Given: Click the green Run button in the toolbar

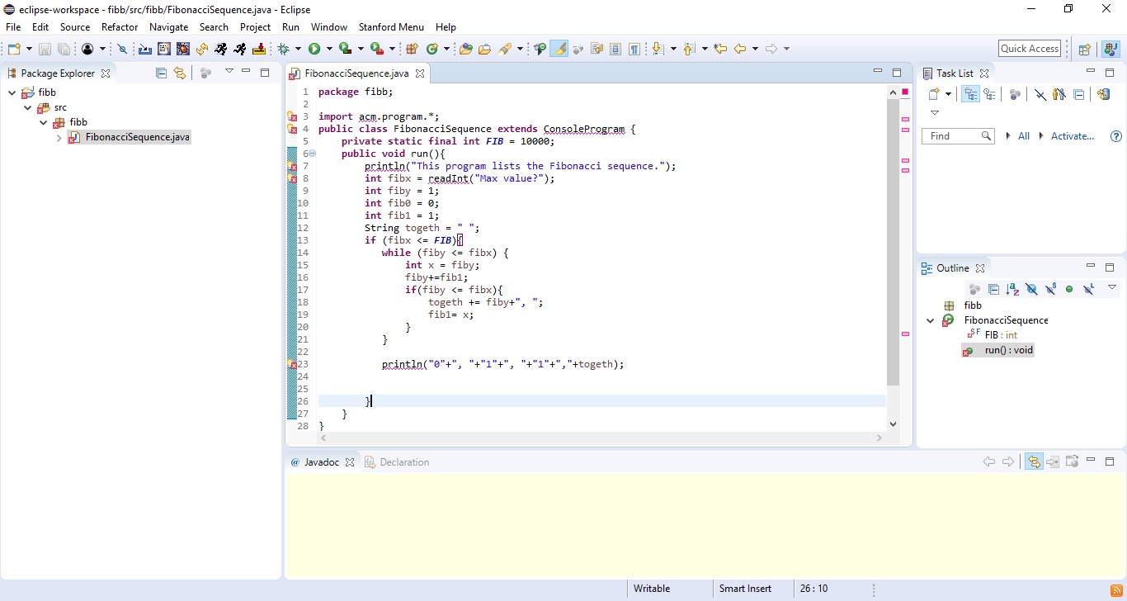Looking at the screenshot, I should (x=314, y=49).
